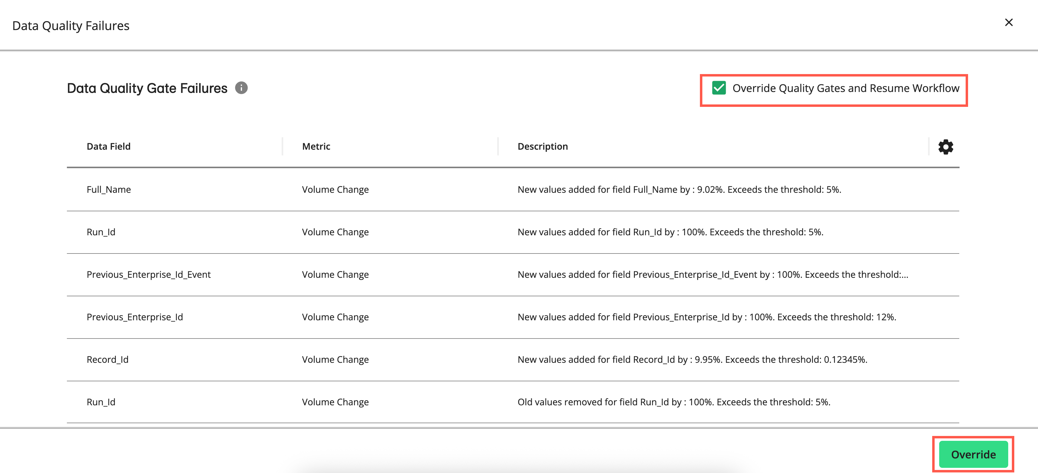Click the Description column header
The height and width of the screenshot is (473, 1038).
click(542, 146)
